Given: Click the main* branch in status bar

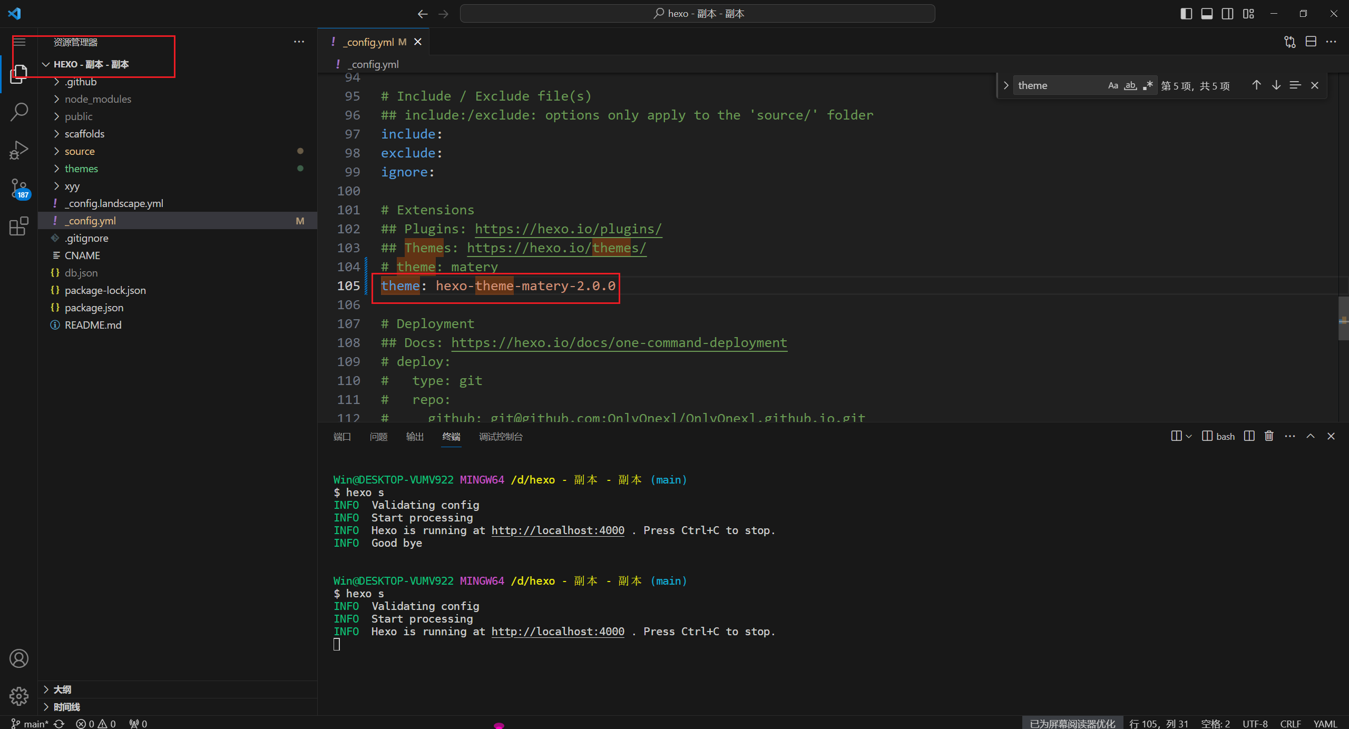Looking at the screenshot, I should coord(31,724).
